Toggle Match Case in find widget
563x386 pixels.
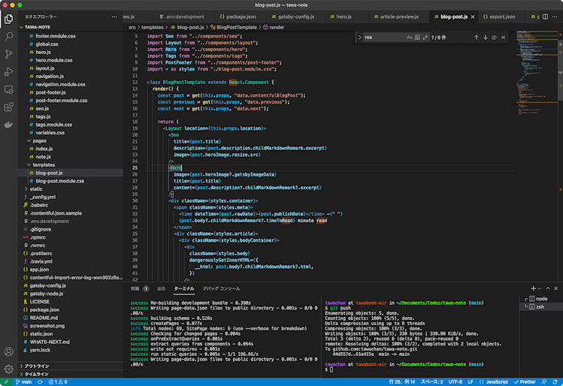[x=410, y=38]
